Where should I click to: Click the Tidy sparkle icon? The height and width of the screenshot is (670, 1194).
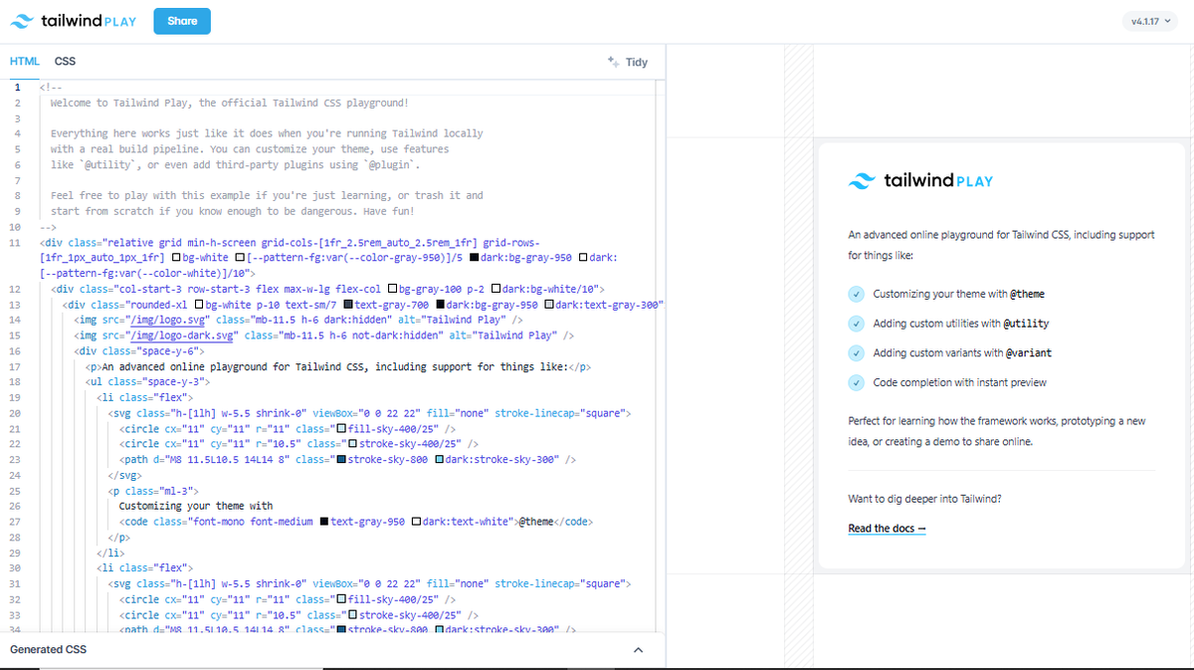[613, 62]
